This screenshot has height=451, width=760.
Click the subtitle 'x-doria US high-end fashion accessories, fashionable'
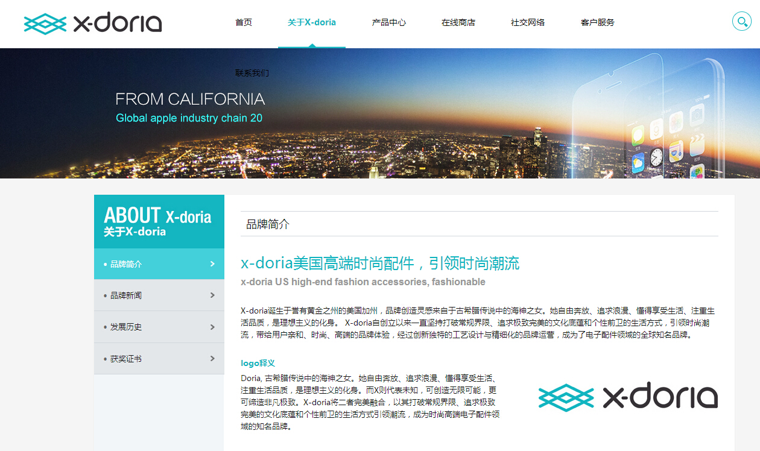(x=363, y=282)
